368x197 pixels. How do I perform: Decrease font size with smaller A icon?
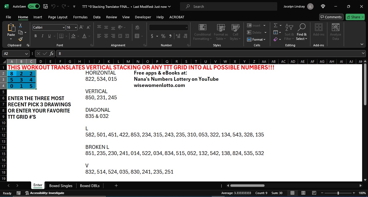[x=88, y=27]
